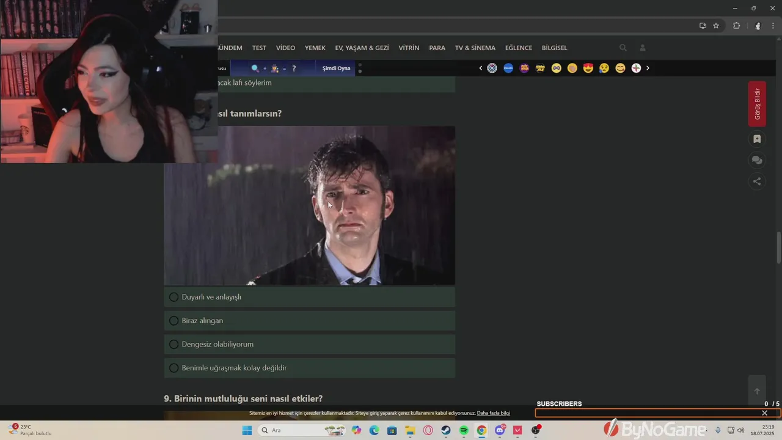This screenshot has height=440, width=782.
Task: Open the user account profile icon
Action: point(643,48)
